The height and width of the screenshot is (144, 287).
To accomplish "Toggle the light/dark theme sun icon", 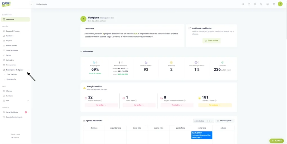I will pos(261,4).
